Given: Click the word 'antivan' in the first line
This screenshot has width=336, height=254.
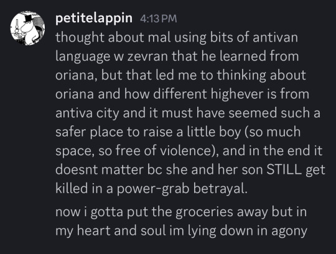Looking at the screenshot, I should (x=276, y=37).
